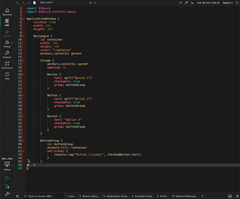The height and width of the screenshot is (199, 240).
Task: Open Debug mode from the sidebar
Action: tap(7, 44)
